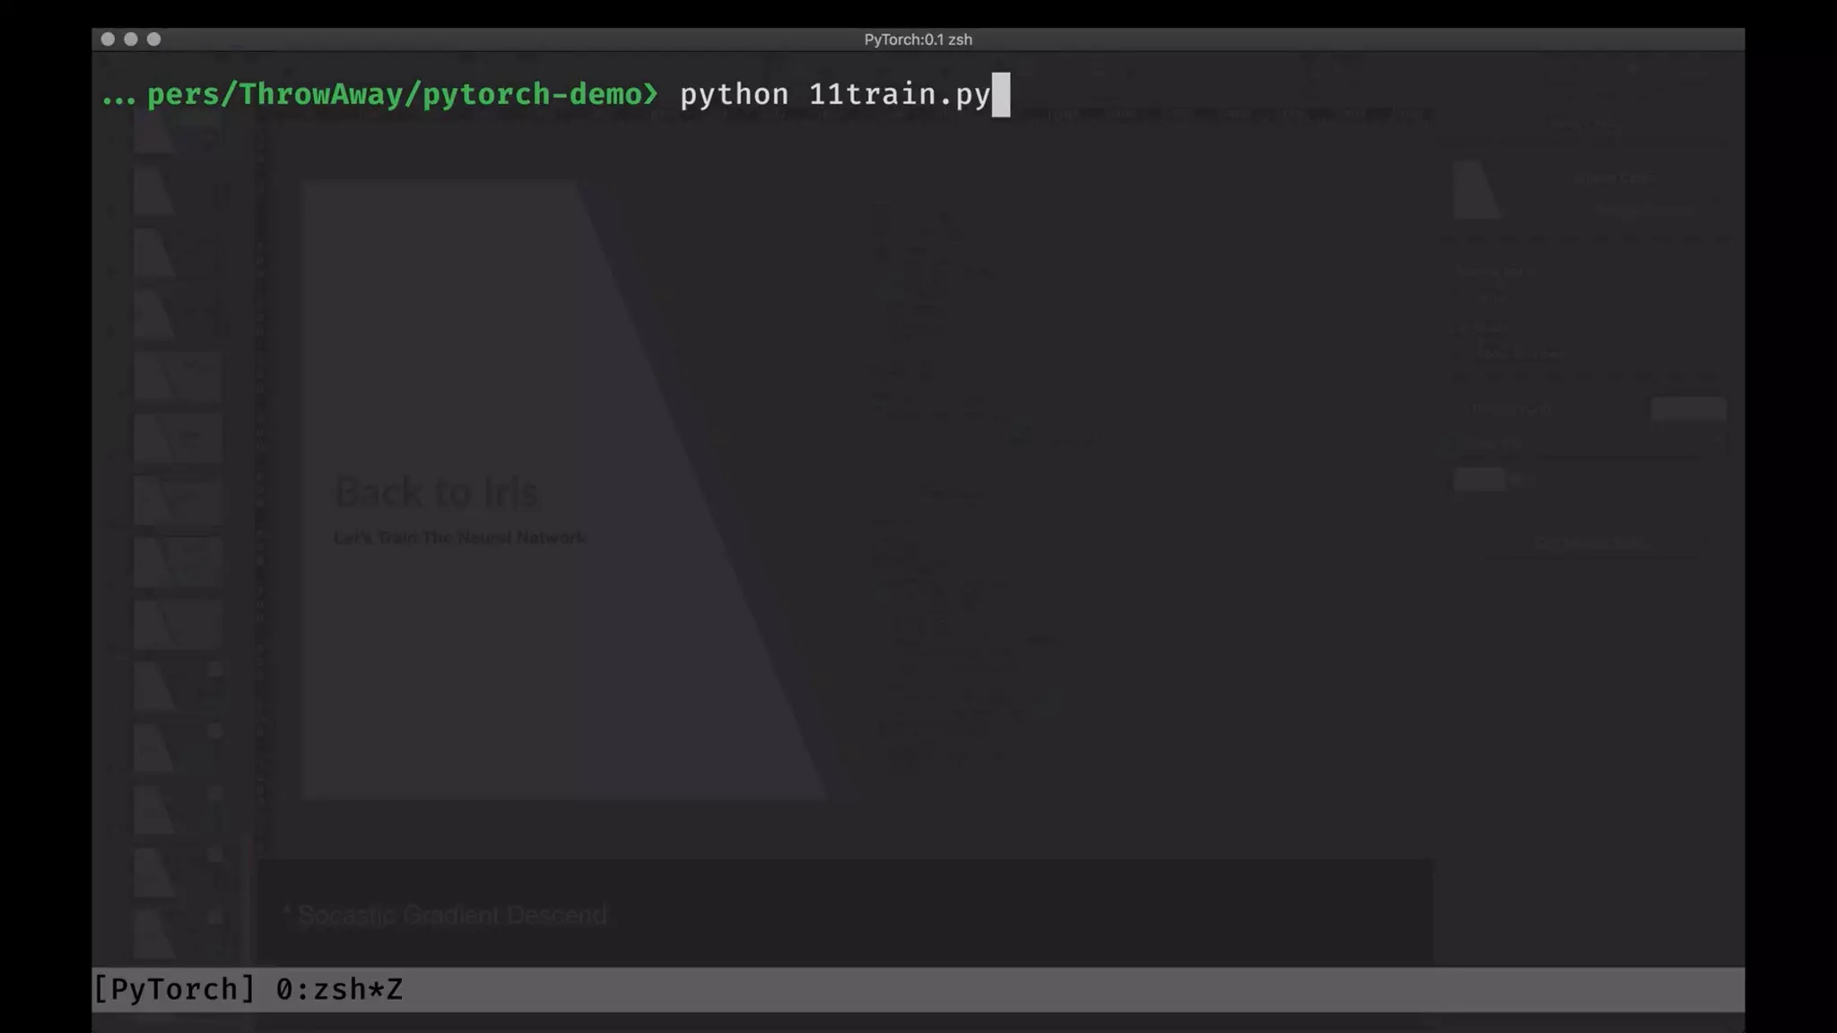Click the middle gray minimize dot
The width and height of the screenshot is (1837, 1033).
[131, 39]
